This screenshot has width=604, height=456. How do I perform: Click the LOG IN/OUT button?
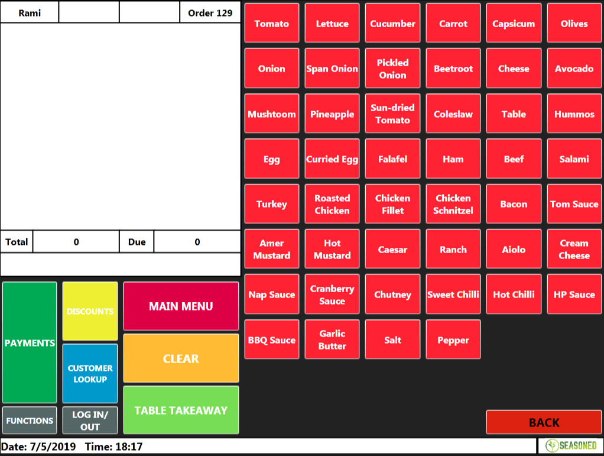pyautogui.click(x=90, y=421)
